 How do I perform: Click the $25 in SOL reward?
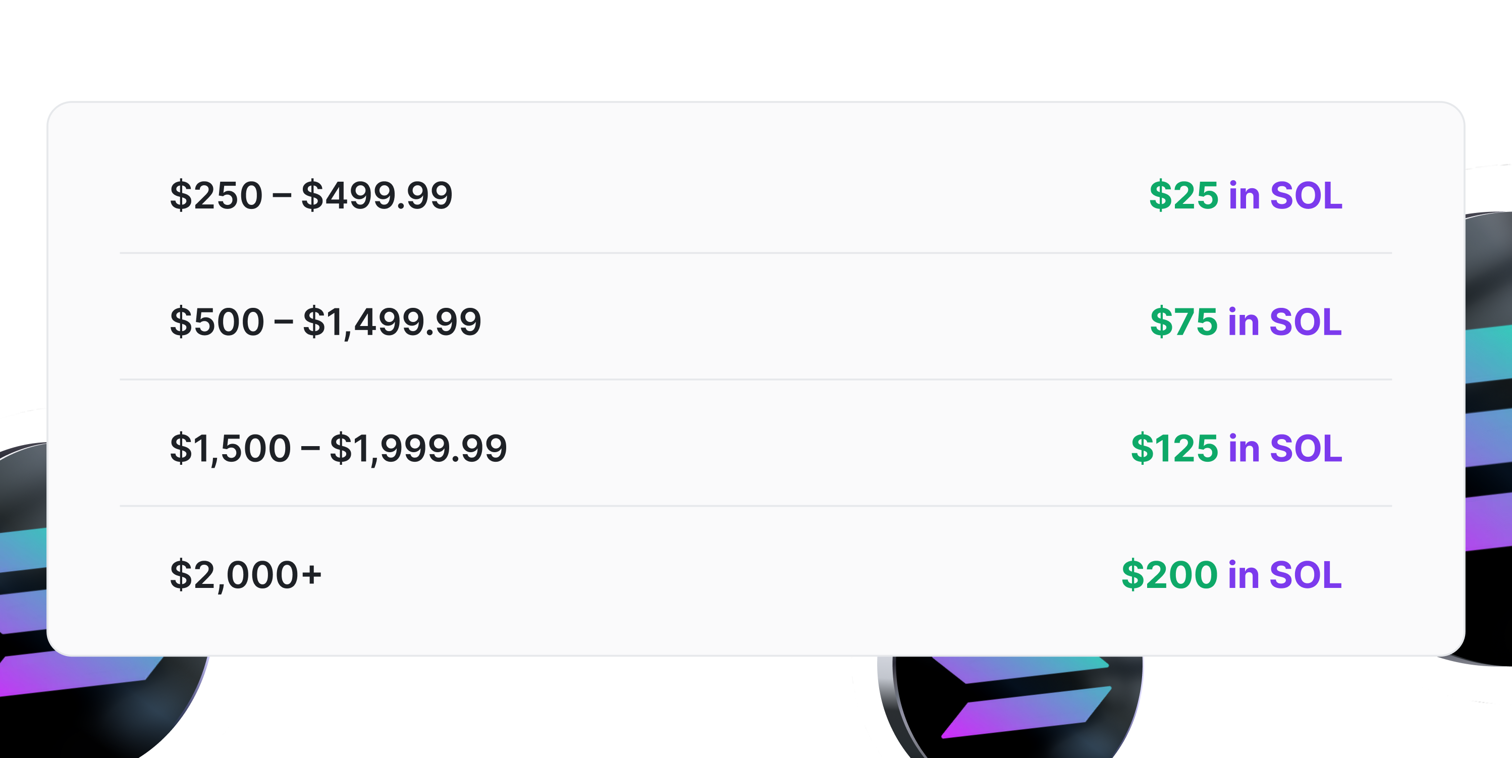click(1246, 195)
